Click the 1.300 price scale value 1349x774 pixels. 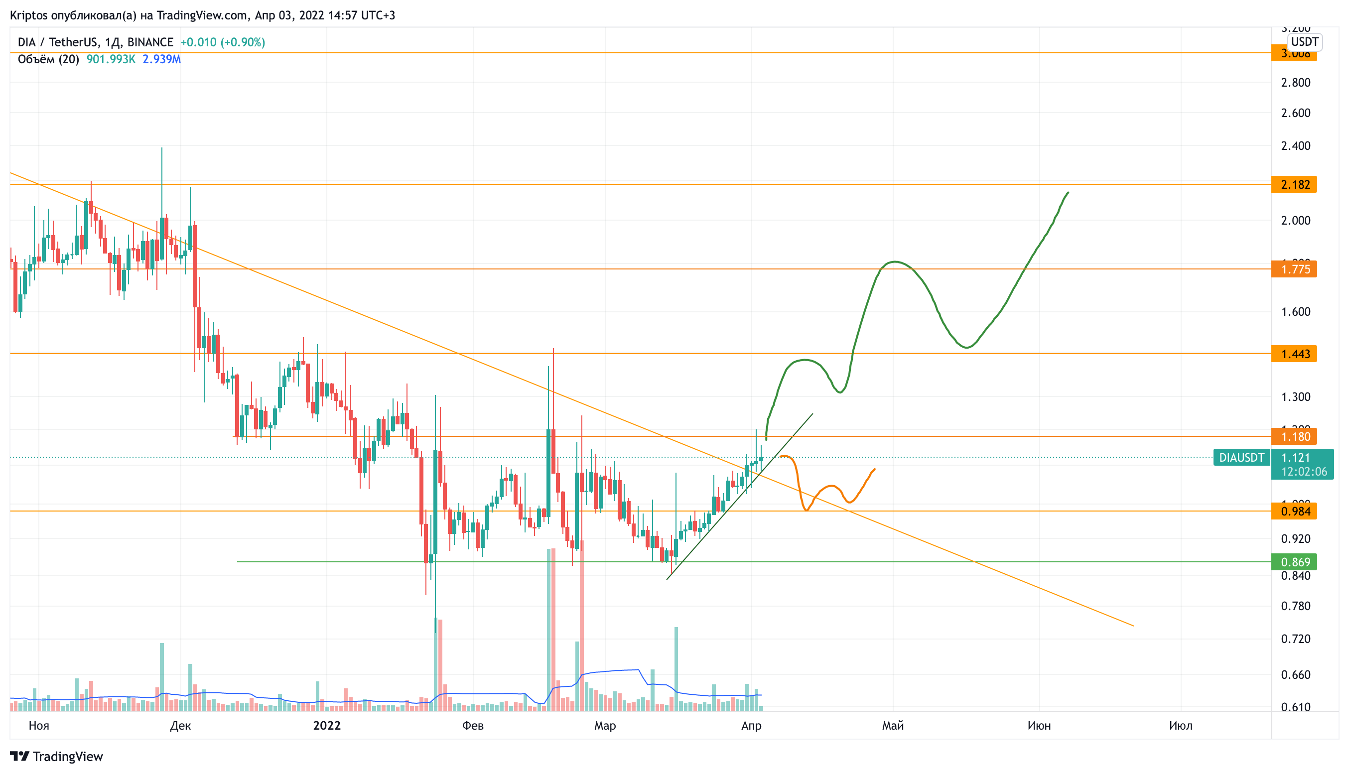click(1296, 396)
